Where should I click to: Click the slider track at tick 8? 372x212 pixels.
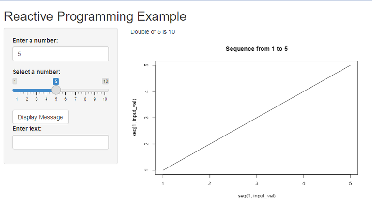[x=85, y=90]
